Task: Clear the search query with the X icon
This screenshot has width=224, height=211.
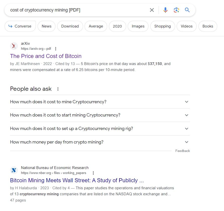Action: click(152, 10)
